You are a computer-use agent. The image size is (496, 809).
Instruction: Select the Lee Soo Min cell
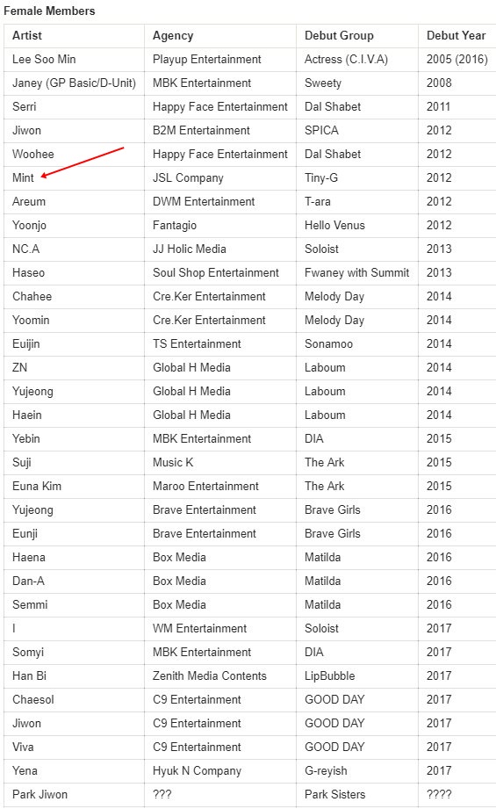point(75,60)
